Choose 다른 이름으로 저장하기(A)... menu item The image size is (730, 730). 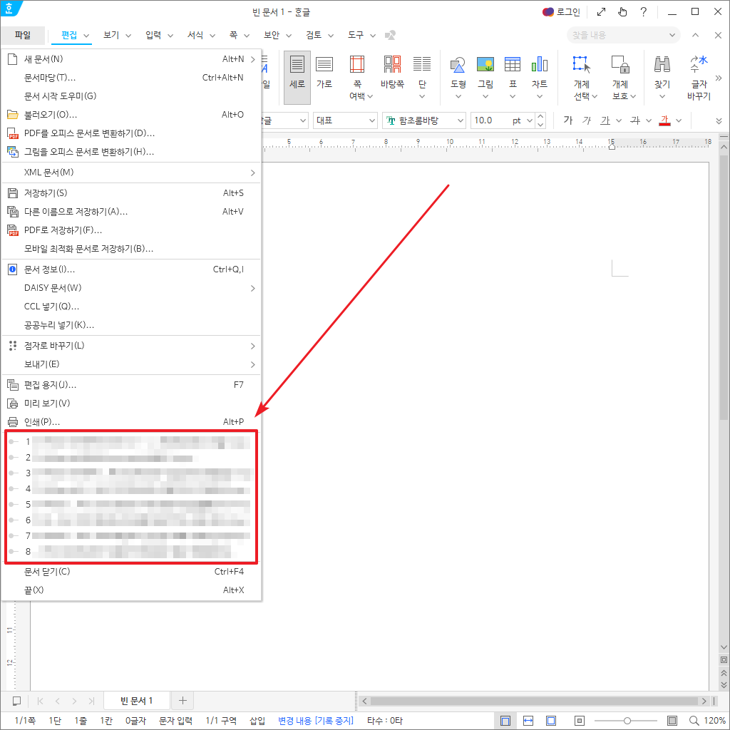pos(131,211)
